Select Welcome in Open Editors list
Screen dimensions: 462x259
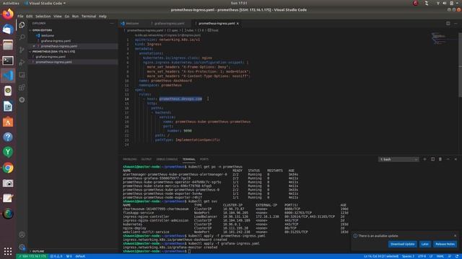click(47, 35)
